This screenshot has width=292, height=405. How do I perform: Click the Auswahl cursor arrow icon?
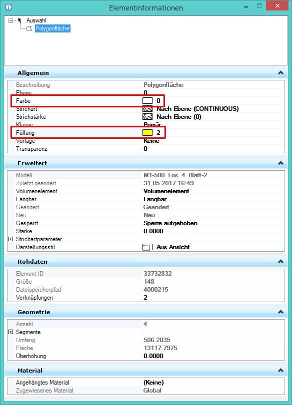click(19, 20)
